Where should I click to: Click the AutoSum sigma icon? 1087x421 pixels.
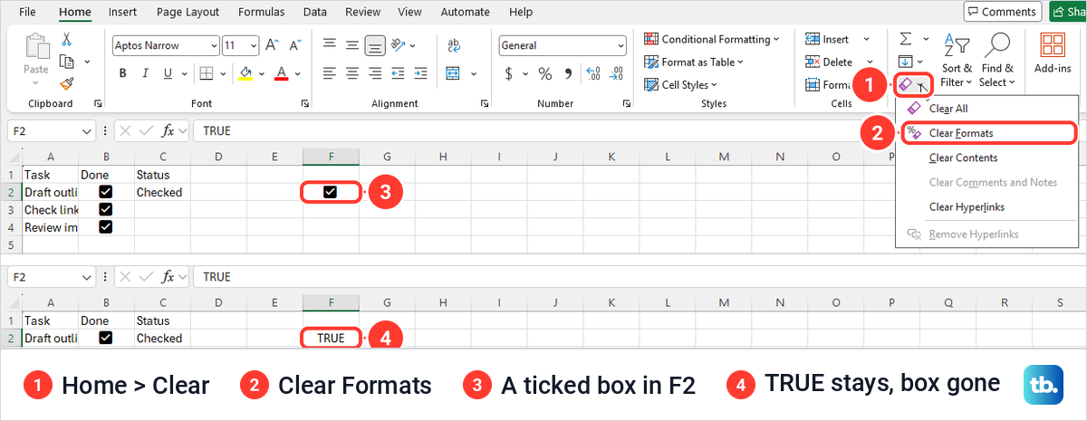click(906, 39)
